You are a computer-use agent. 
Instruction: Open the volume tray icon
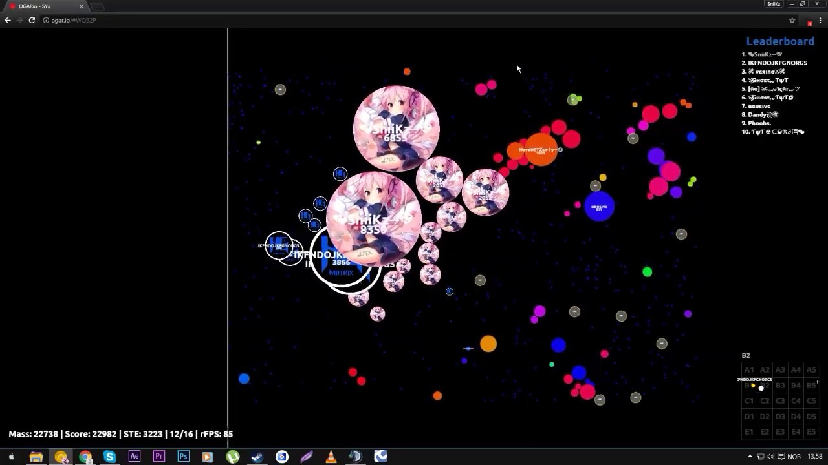click(x=770, y=457)
